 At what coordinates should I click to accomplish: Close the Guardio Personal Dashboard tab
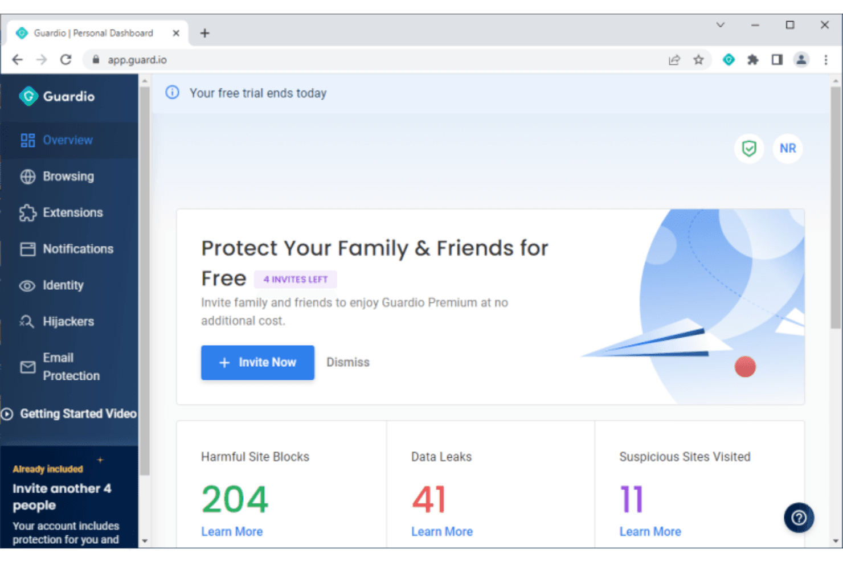(176, 33)
